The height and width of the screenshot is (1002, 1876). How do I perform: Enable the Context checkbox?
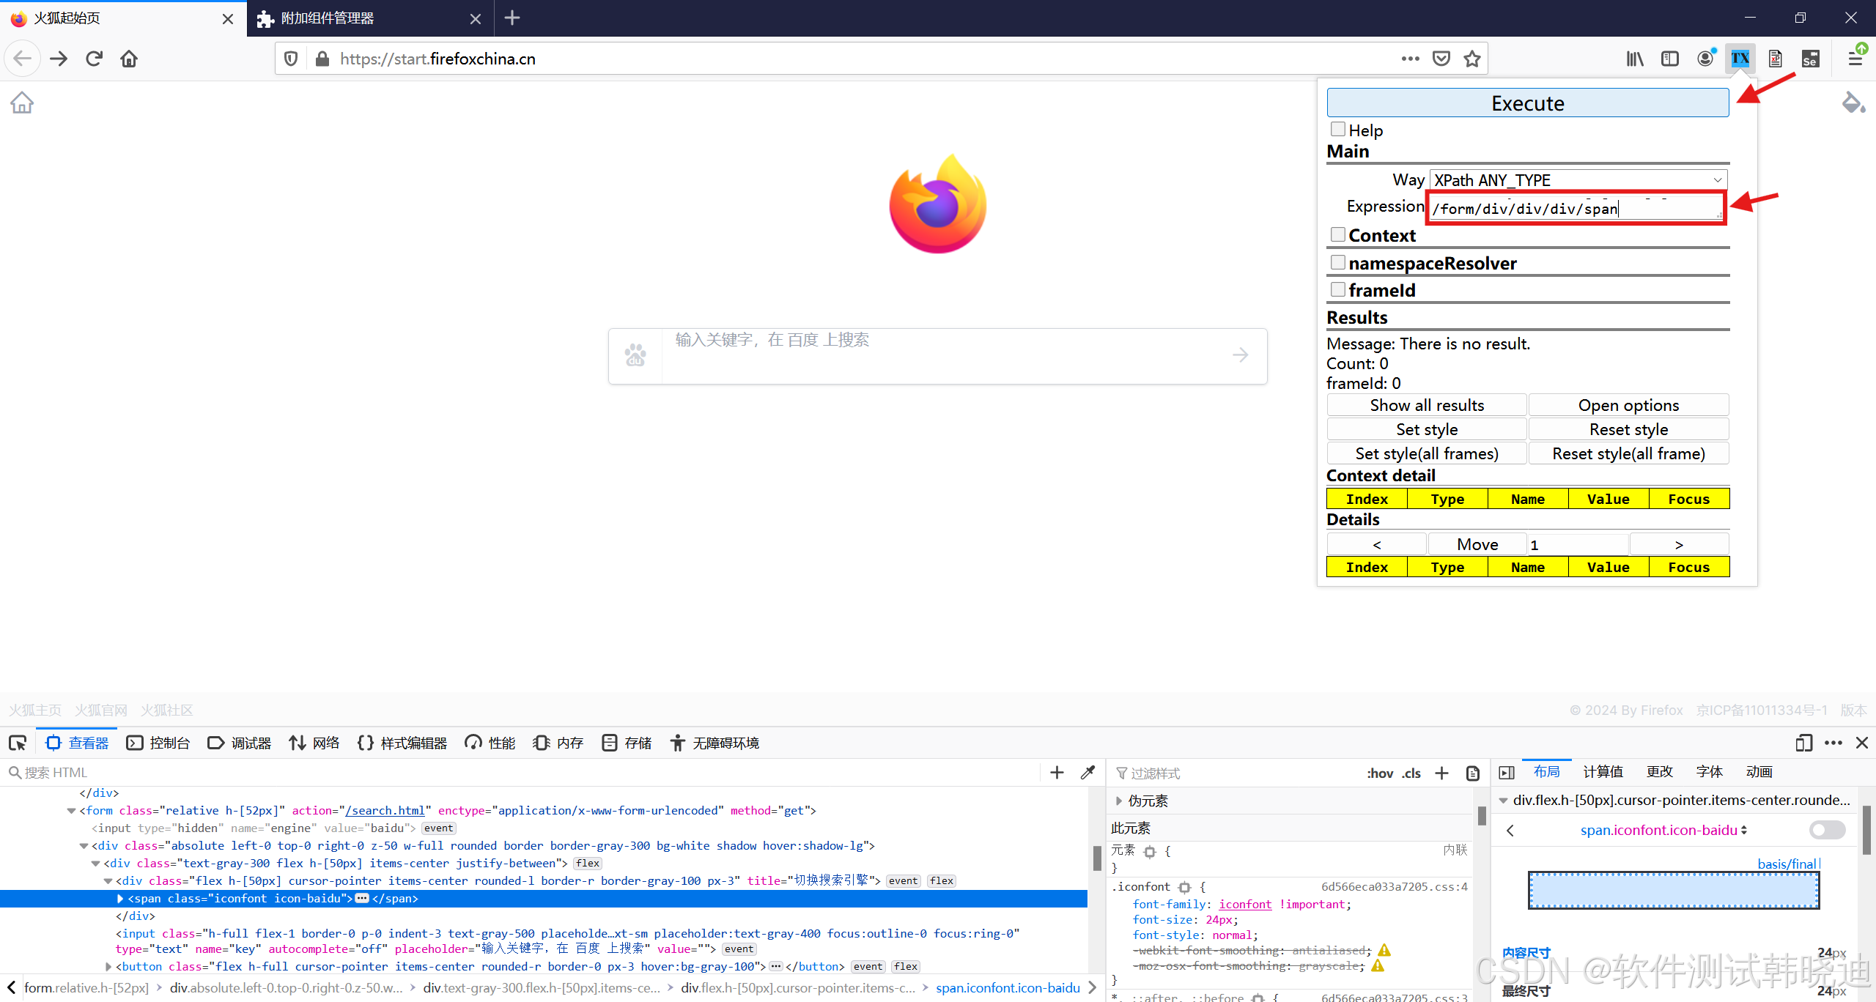tap(1338, 234)
